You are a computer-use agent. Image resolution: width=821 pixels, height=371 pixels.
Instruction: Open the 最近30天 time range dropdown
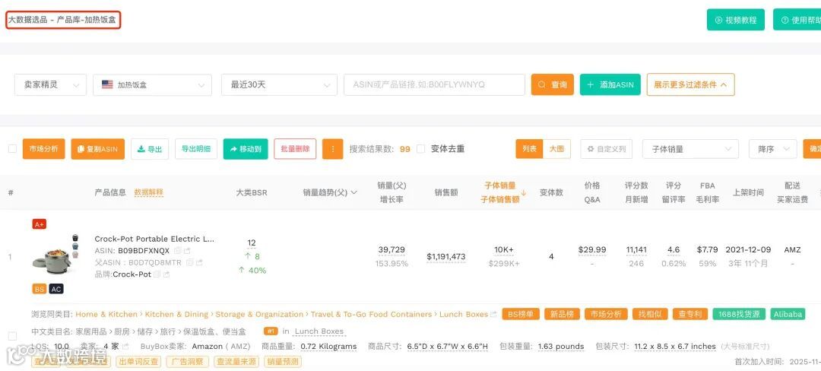pyautogui.click(x=279, y=85)
